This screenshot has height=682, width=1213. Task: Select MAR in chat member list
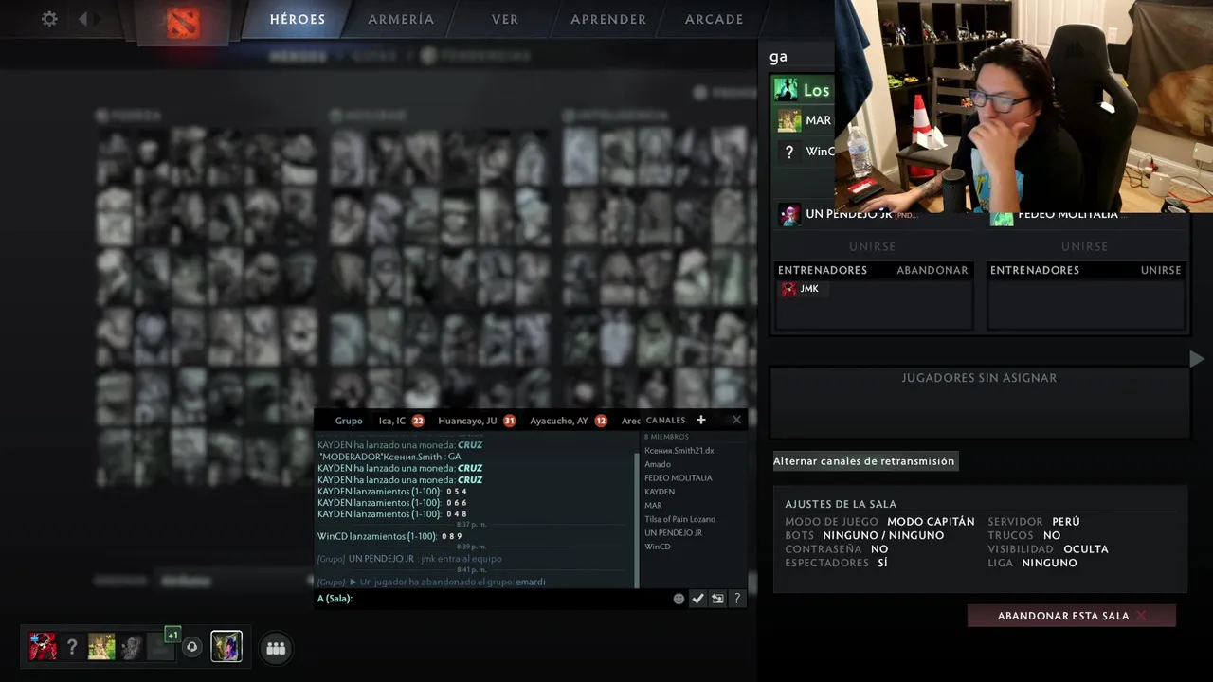pyautogui.click(x=653, y=506)
